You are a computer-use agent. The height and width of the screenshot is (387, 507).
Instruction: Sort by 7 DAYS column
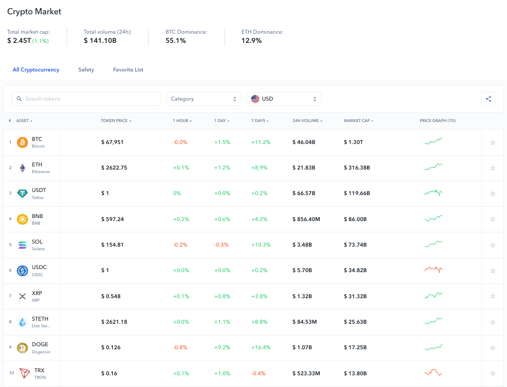coord(260,120)
